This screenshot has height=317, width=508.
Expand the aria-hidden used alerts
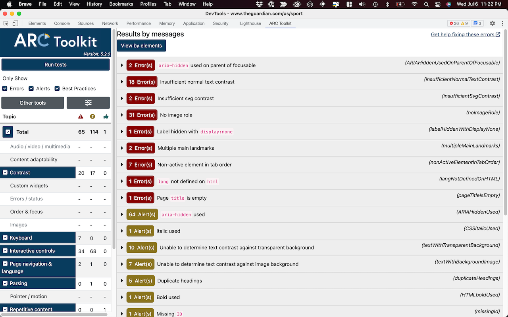[121, 214]
